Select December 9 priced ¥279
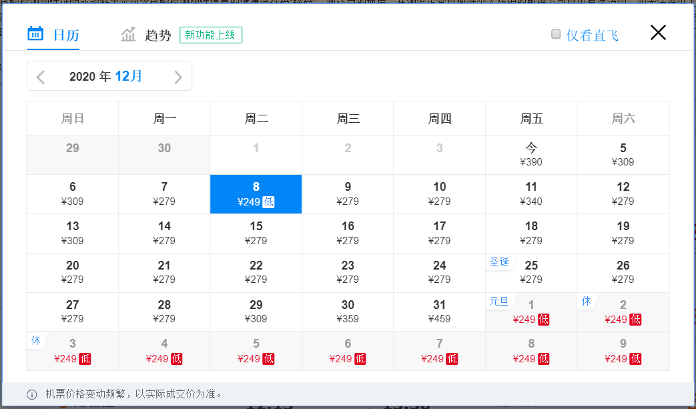 348,194
